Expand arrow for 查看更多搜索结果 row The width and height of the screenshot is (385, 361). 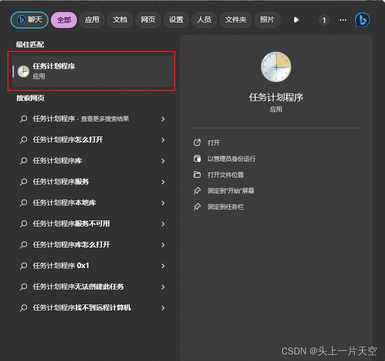coord(163,119)
